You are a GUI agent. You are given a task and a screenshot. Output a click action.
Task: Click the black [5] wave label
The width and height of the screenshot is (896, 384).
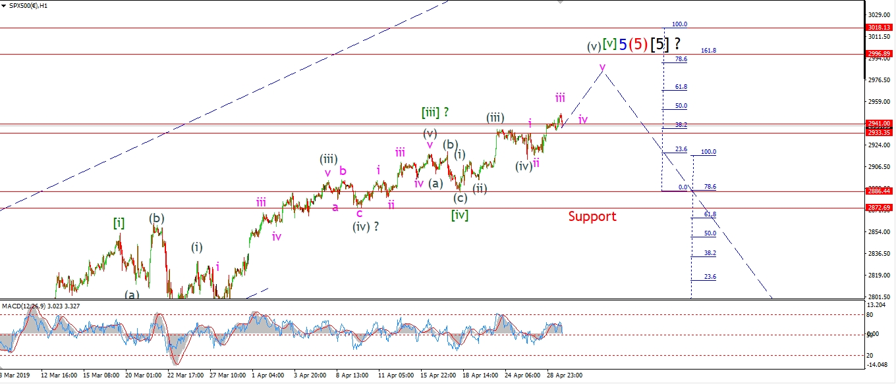(x=659, y=45)
